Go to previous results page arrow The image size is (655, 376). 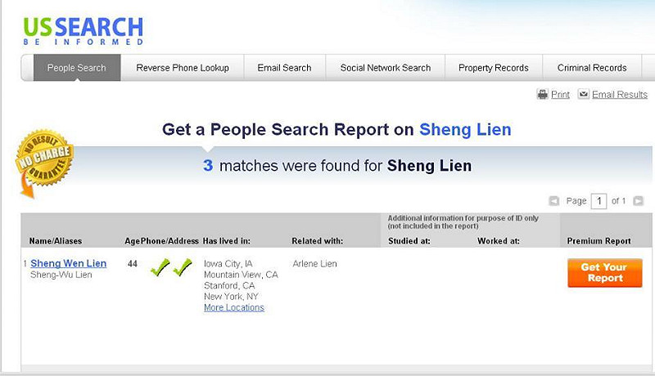554,201
